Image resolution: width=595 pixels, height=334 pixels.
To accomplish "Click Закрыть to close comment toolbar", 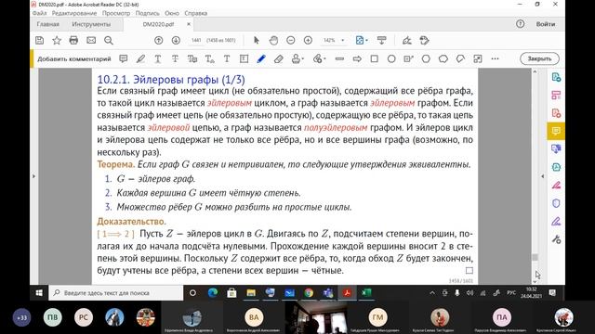I will coord(539,58).
